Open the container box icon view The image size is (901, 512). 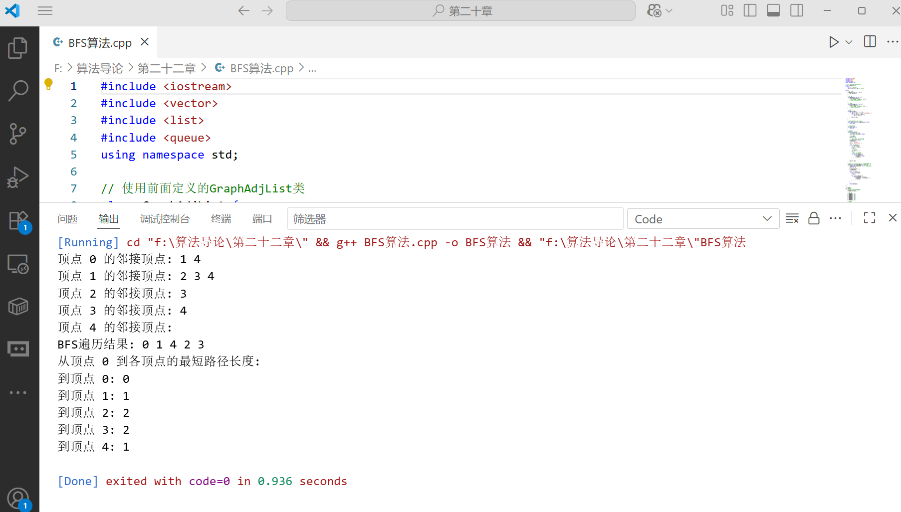pyautogui.click(x=18, y=306)
